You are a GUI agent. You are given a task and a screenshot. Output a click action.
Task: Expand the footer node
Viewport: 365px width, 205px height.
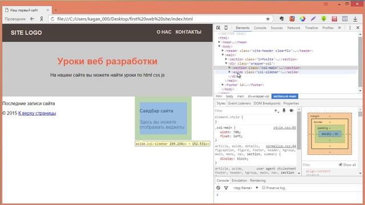tap(223, 85)
